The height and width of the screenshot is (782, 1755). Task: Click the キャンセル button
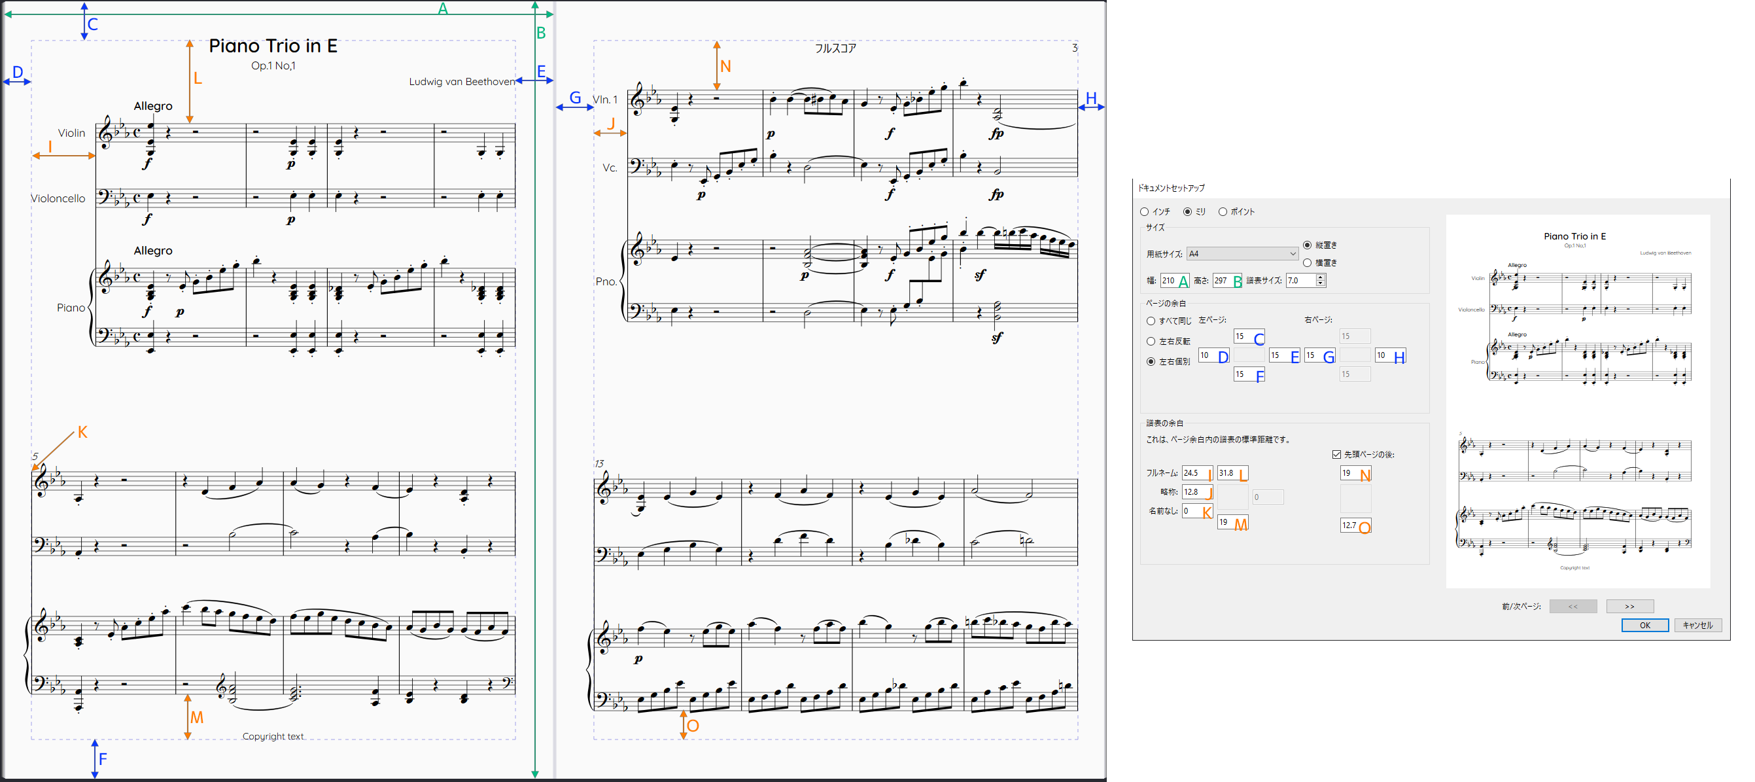tap(1698, 625)
